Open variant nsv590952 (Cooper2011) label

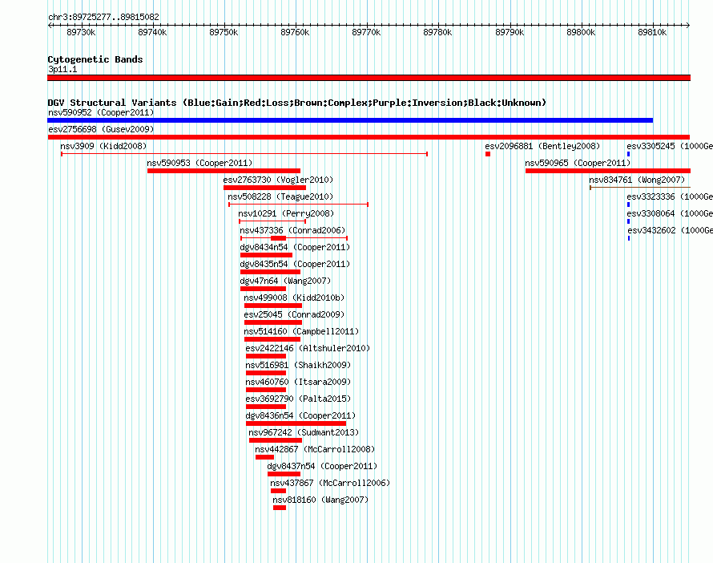coord(101,112)
